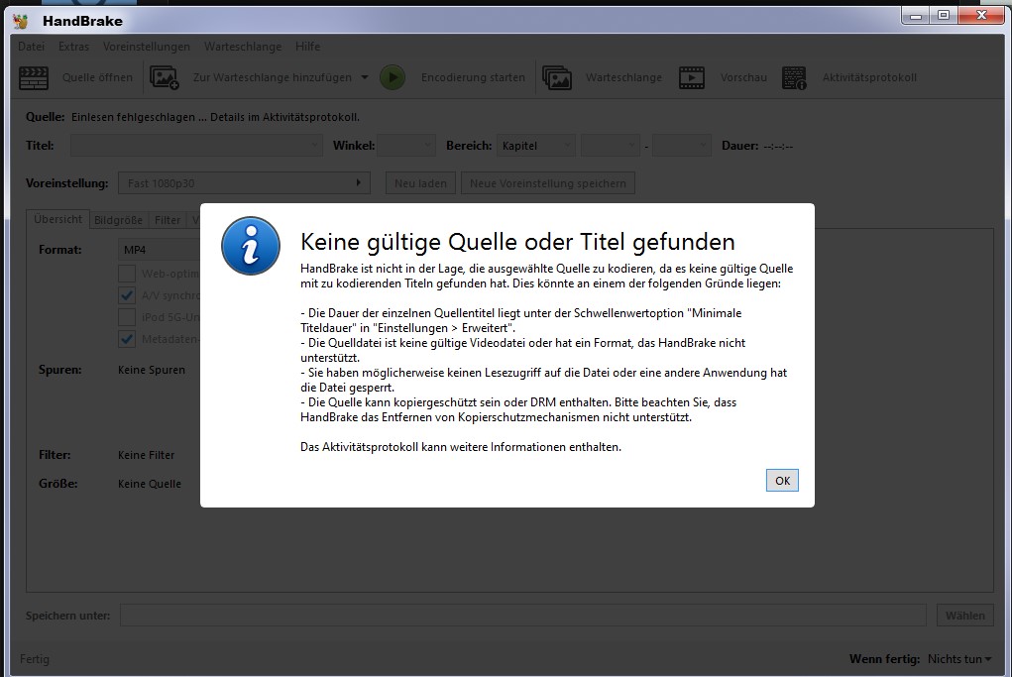This screenshot has width=1012, height=677.
Task: Open the Voreinstellung Fast 1080p30 selector
Action: (244, 183)
